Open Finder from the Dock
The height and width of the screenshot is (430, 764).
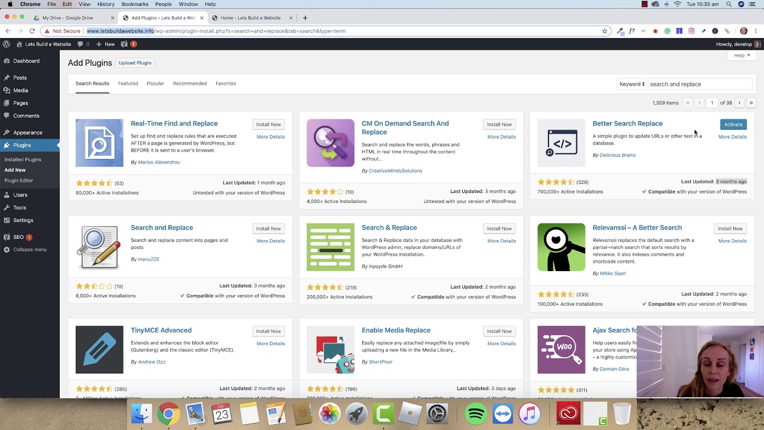coord(142,414)
